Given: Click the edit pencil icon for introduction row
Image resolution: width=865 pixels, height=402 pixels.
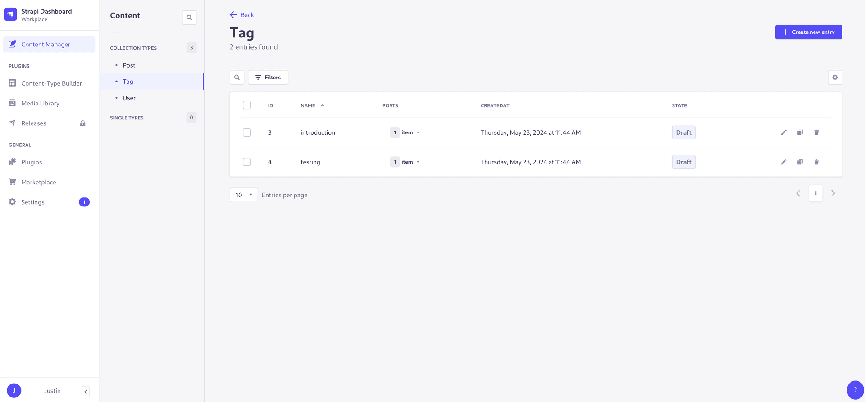Looking at the screenshot, I should (783, 132).
